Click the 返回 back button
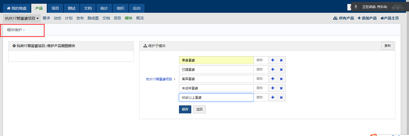The image size is (409, 136). coord(200,109)
